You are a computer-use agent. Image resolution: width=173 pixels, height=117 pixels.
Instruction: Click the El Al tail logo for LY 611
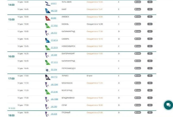click(47, 3)
